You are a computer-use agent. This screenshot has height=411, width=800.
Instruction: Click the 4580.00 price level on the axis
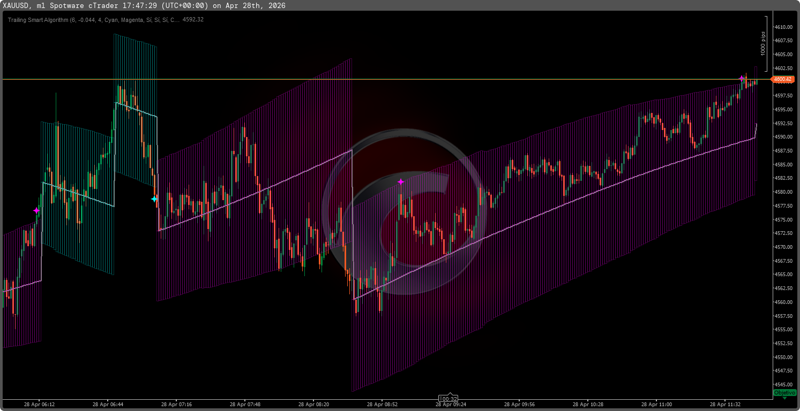click(x=783, y=192)
